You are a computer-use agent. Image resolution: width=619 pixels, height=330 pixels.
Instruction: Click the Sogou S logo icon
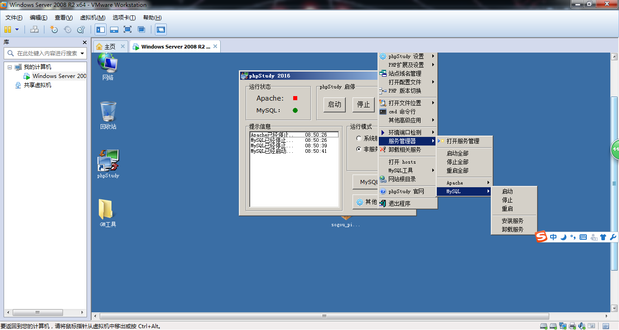click(x=542, y=237)
